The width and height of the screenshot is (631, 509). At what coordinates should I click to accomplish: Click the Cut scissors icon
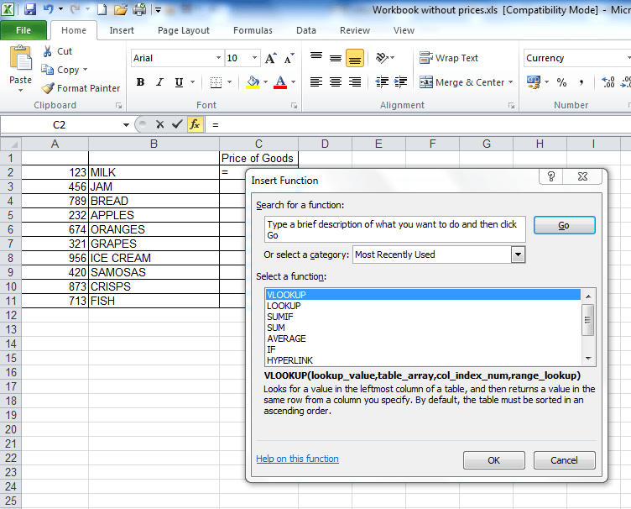point(48,51)
